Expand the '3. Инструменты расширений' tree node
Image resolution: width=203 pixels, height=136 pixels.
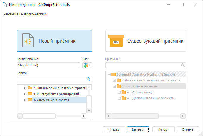click(26, 94)
